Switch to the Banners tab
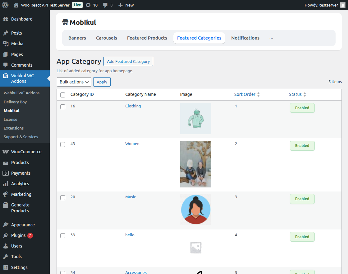The width and height of the screenshot is (348, 274). pyautogui.click(x=77, y=38)
